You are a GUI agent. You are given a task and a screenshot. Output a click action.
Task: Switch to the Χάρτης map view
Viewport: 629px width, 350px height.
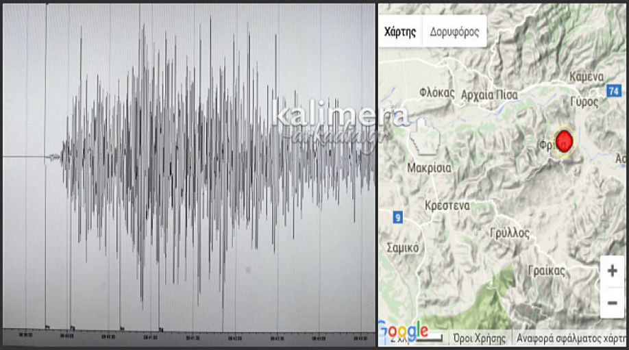(400, 32)
